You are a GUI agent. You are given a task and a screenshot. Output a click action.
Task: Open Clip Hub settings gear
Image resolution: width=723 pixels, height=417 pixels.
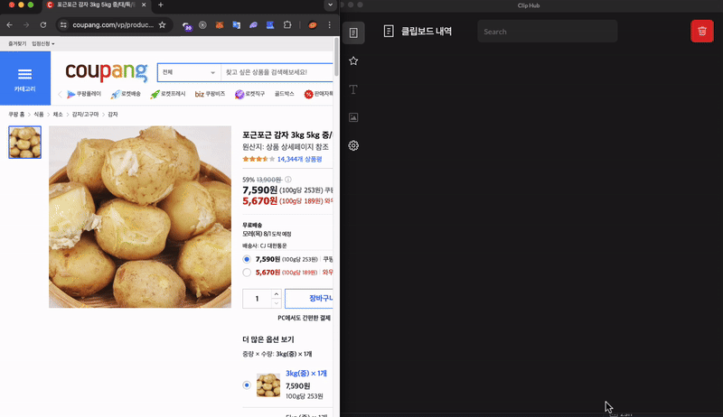(x=353, y=145)
